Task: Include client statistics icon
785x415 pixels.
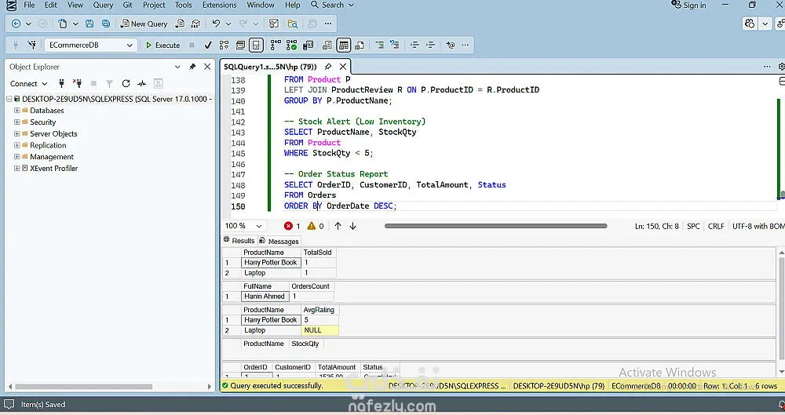Action: point(308,45)
